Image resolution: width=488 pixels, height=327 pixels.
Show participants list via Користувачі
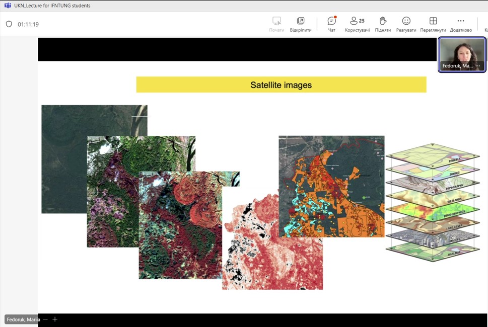point(357,24)
